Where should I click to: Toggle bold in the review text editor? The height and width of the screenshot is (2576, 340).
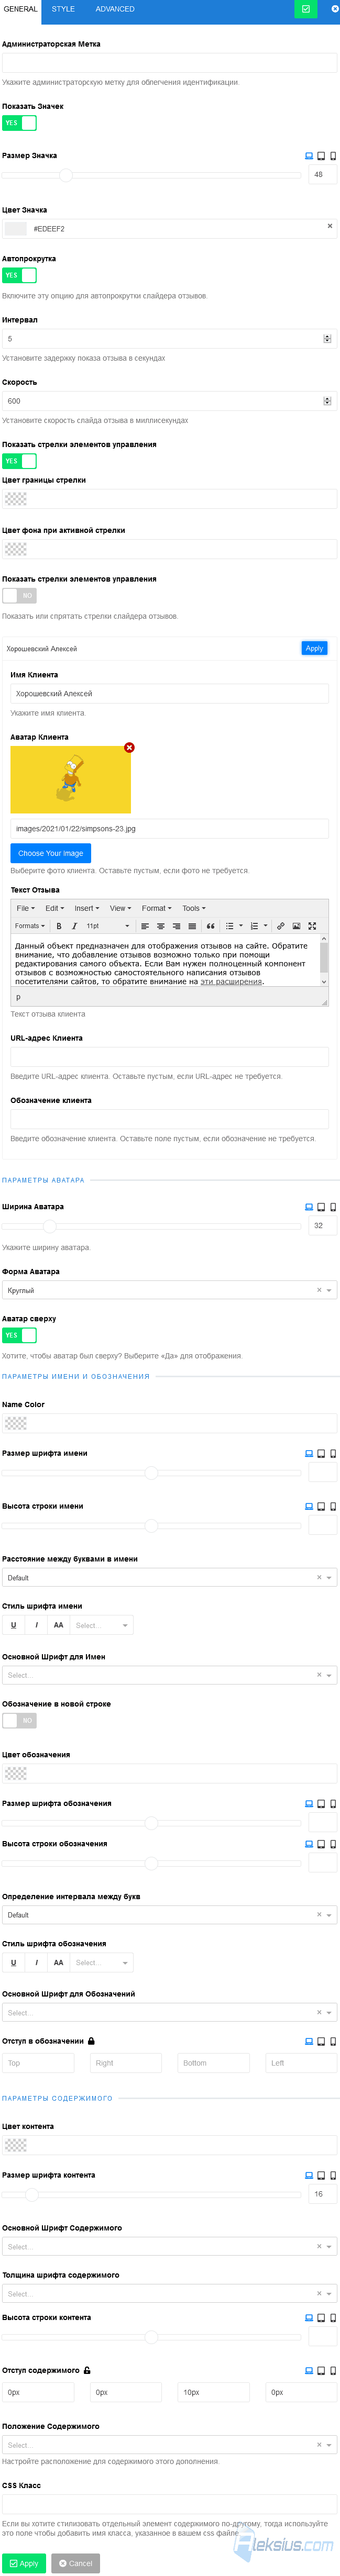pos(59,926)
